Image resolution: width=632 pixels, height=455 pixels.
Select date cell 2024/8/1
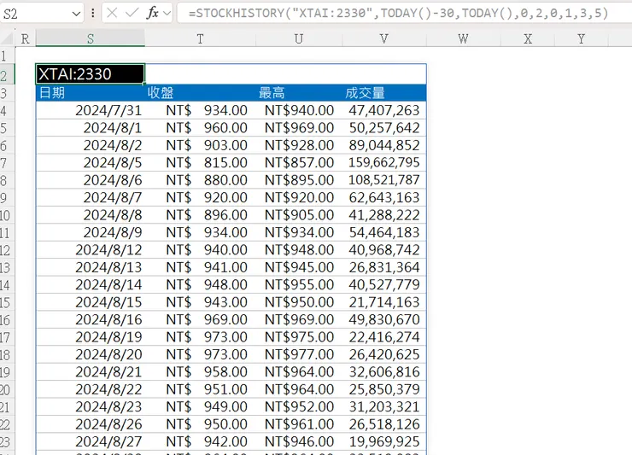(x=91, y=128)
